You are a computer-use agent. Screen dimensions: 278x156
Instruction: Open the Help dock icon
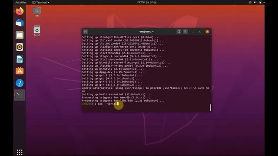(20, 83)
